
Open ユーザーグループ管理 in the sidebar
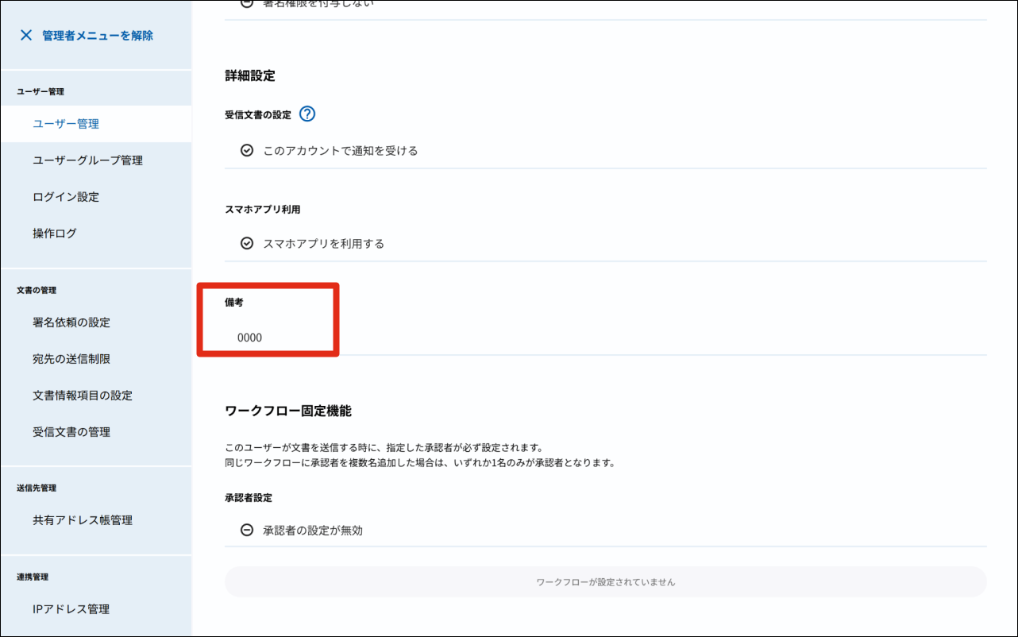[x=87, y=160]
